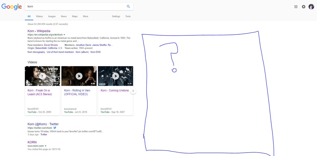Open the California origin link

(52, 48)
